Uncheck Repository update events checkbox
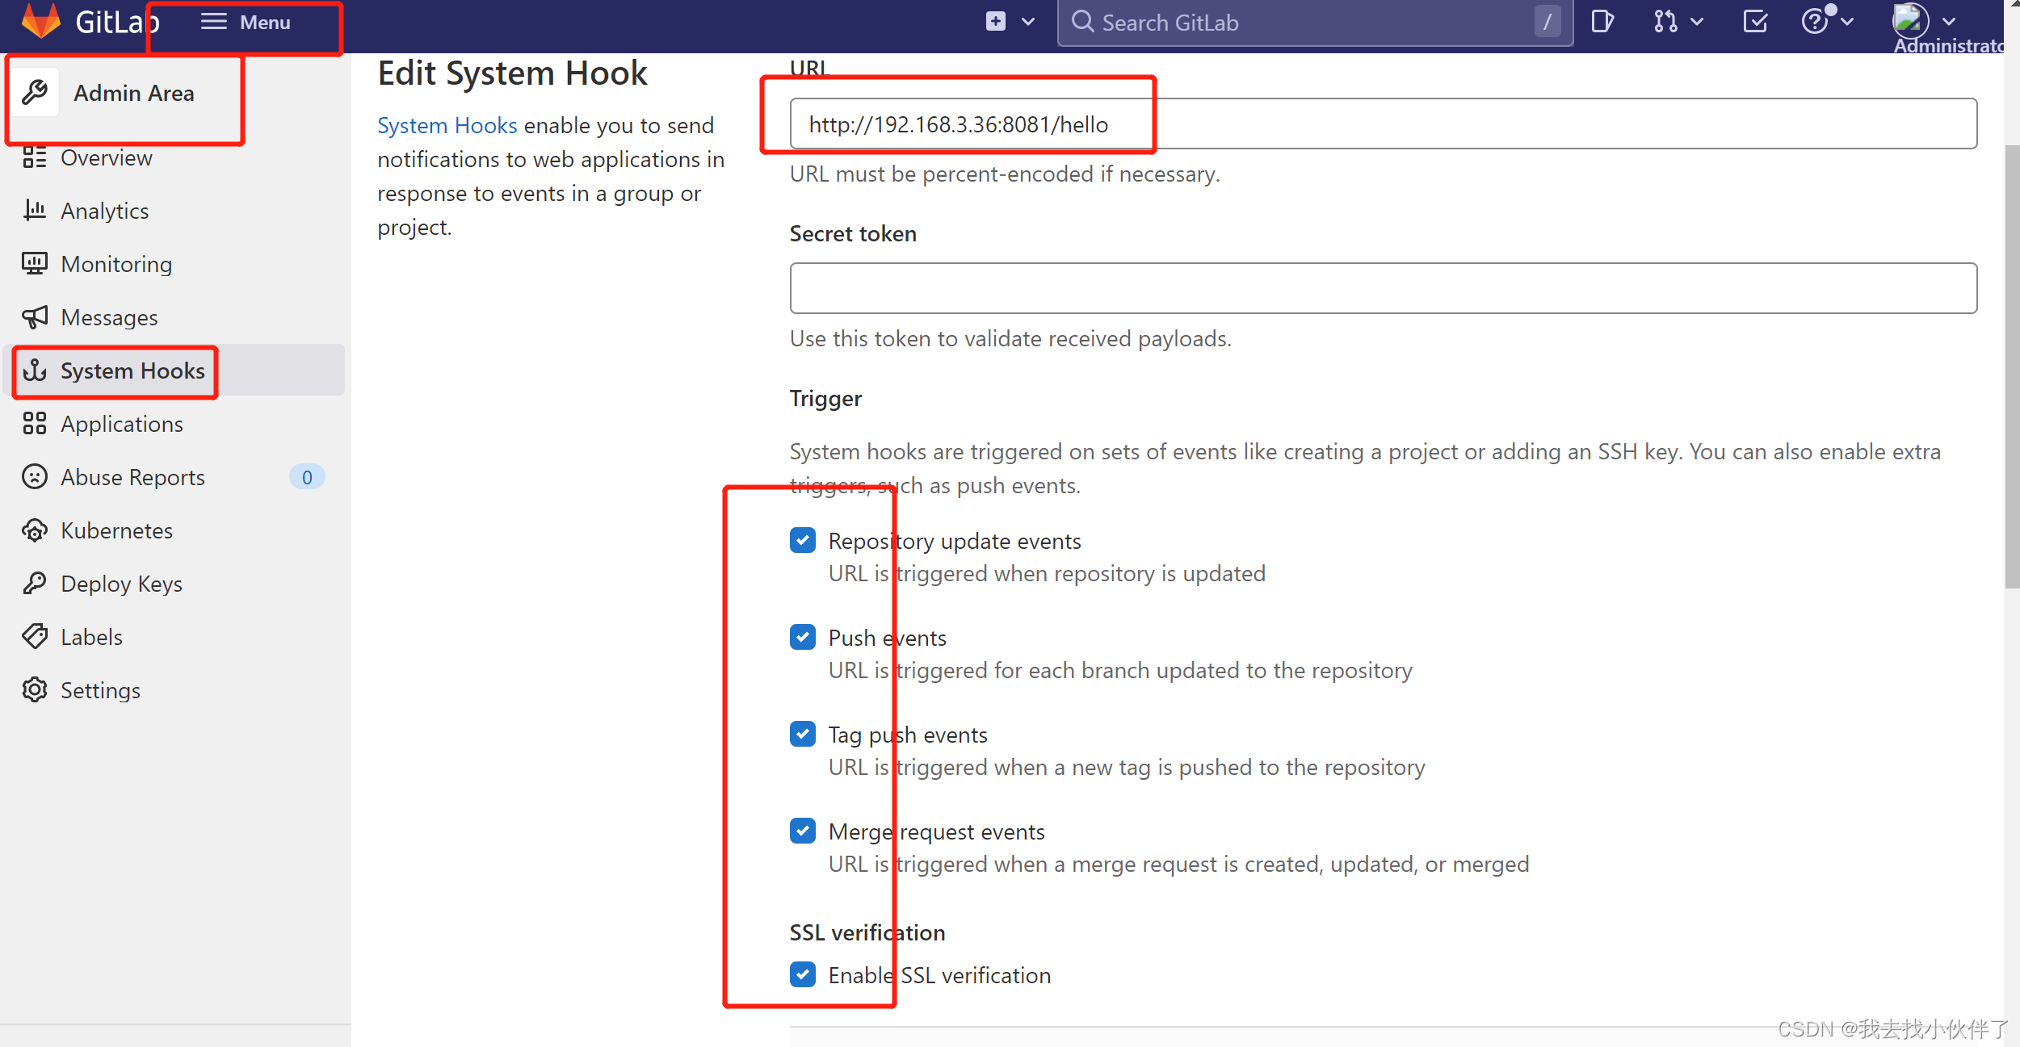The width and height of the screenshot is (2020, 1047). click(x=803, y=541)
